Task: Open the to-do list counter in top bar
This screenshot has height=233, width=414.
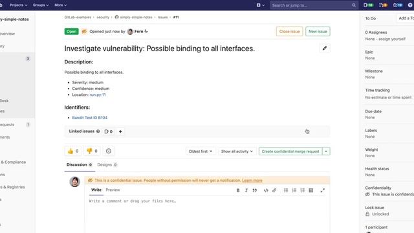Action: 398,5
